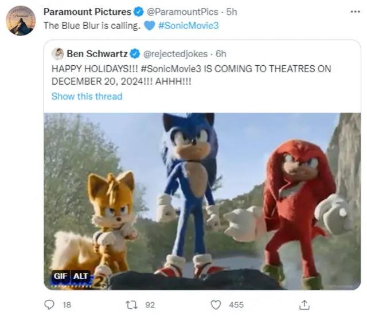367x317 pixels.
Task: Click the reply speech bubble icon
Action: 50,305
